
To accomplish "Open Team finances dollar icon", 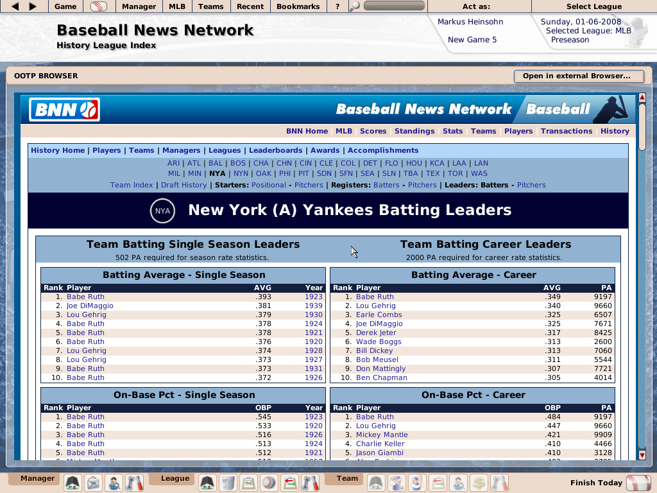I will (479, 483).
